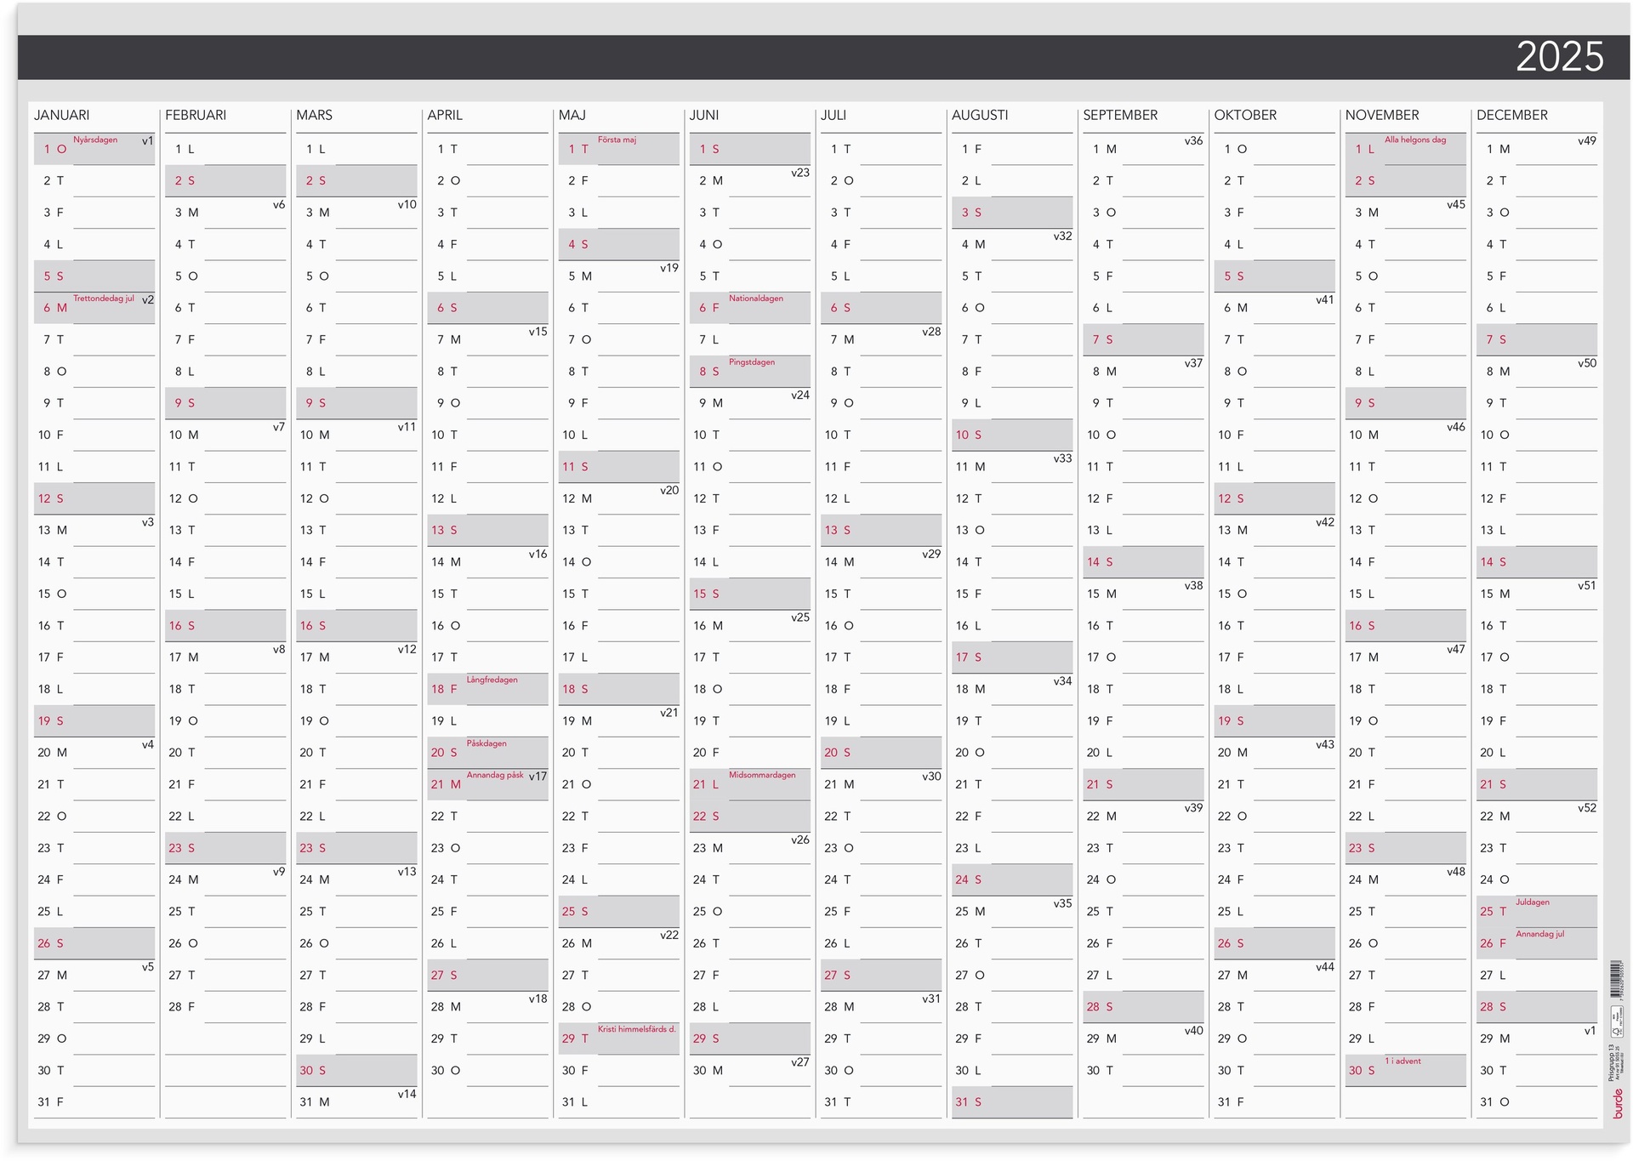Viewport: 1633px width, 1161px height.
Task: Select the DECEMBER month header
Action: point(1511,115)
